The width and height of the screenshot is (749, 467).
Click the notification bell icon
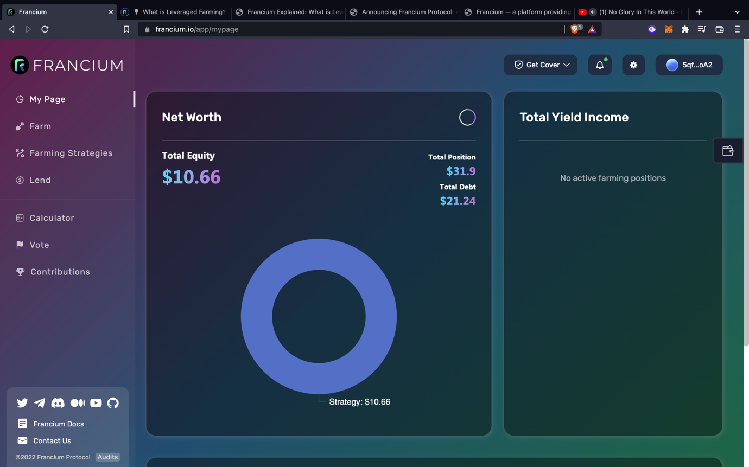pos(600,65)
